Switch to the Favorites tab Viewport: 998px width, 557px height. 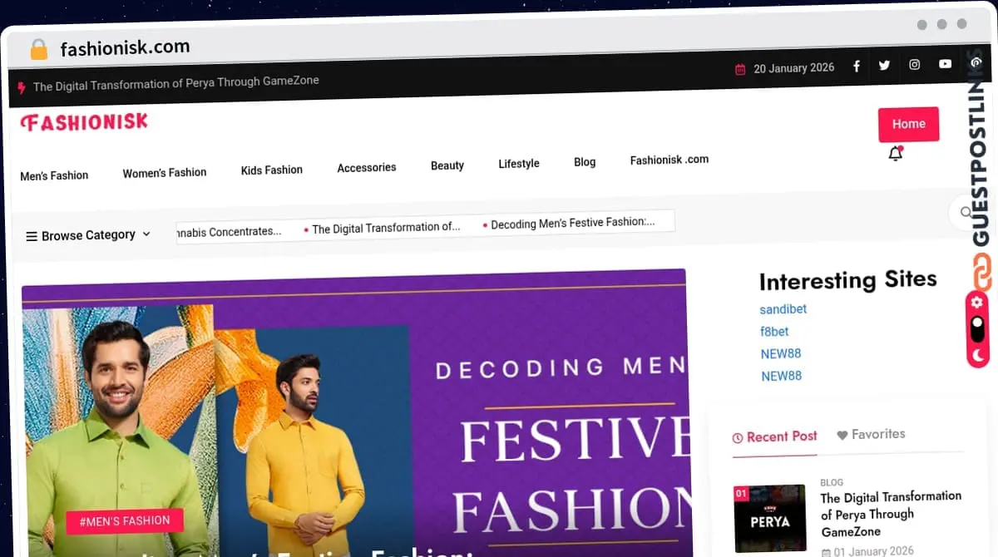[x=871, y=433]
